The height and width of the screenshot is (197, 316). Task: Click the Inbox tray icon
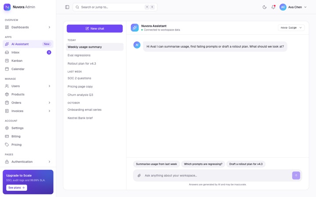tap(7, 52)
